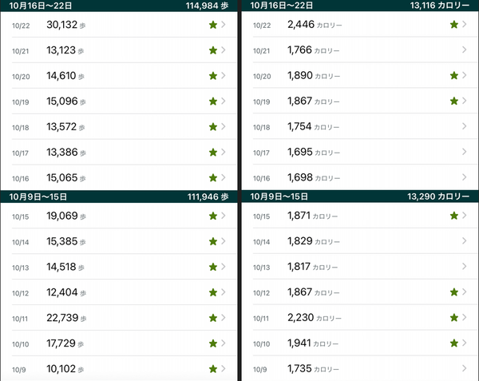Select the 10月9日〜15日 calories weekly header
This screenshot has width=479, height=381.
[360, 196]
